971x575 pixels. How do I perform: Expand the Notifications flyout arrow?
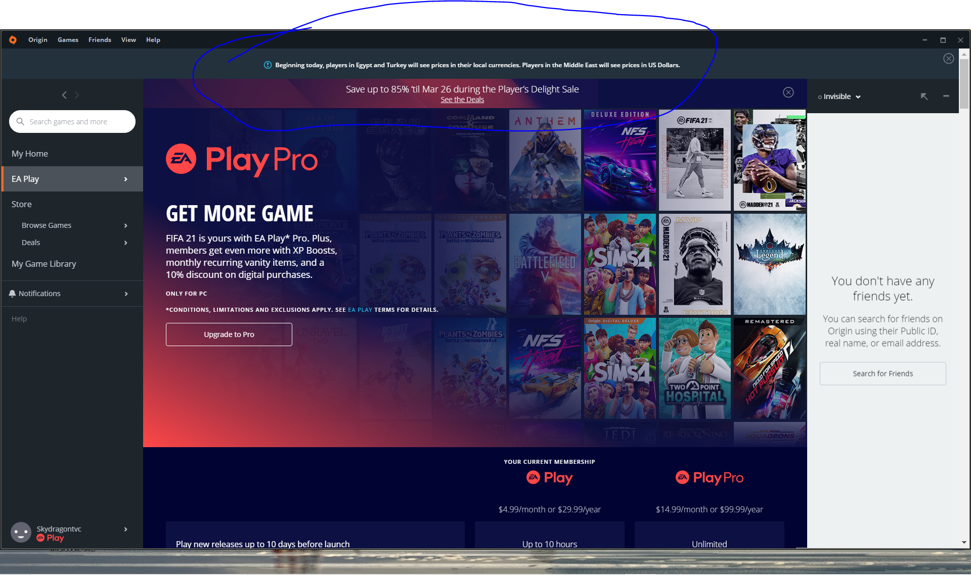click(126, 294)
